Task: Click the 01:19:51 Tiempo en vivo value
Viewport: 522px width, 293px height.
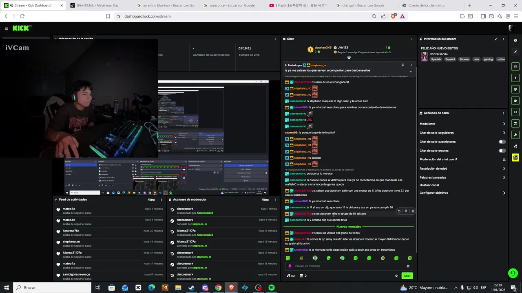Action: tap(245, 48)
